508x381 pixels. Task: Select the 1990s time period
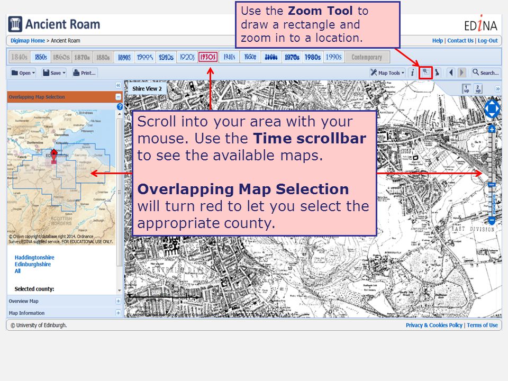[x=334, y=57]
